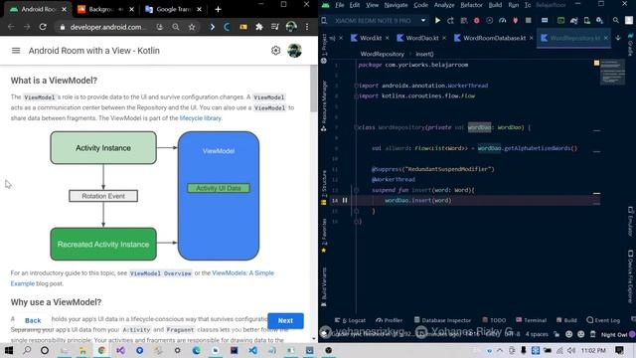The height and width of the screenshot is (358, 636).
Task: Click the zoom magnifier in address bar
Action: (176, 27)
